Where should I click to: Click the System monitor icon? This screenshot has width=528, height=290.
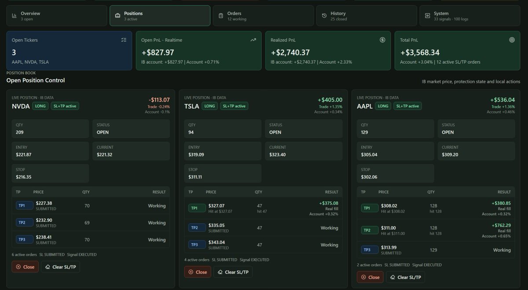click(x=428, y=16)
